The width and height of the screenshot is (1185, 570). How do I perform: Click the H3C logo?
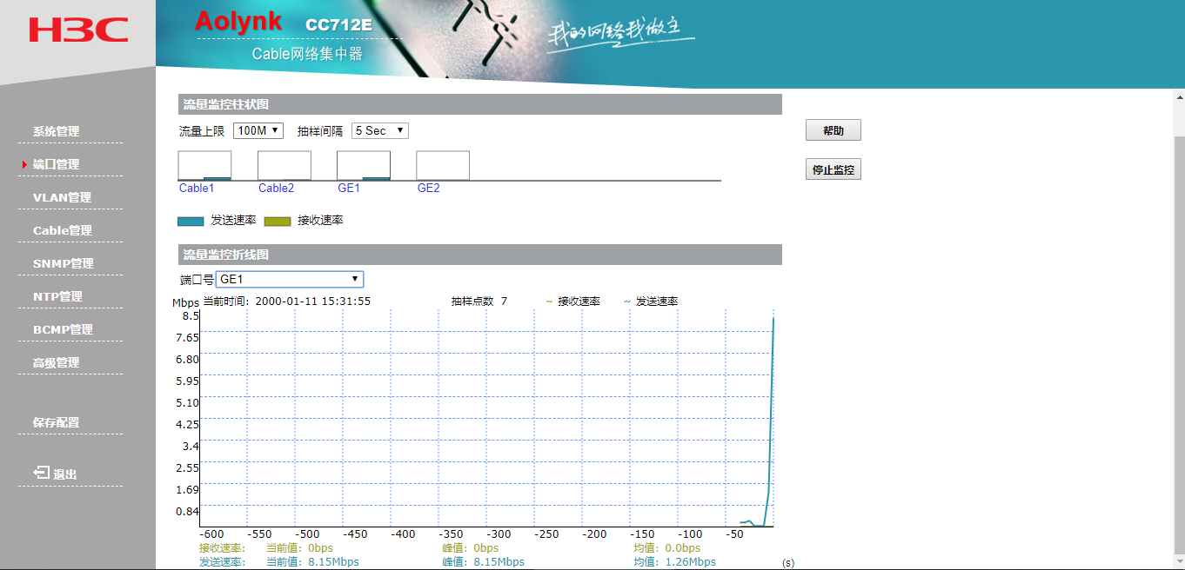click(78, 30)
